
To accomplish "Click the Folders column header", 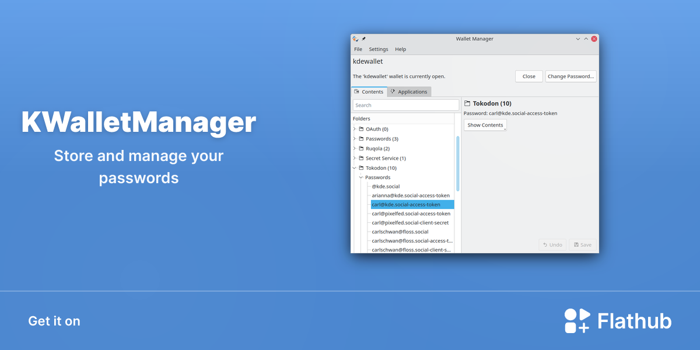I will coord(403,118).
